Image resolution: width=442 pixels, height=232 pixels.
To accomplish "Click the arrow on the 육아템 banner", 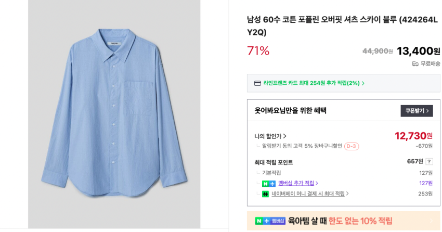I will pyautogui.click(x=431, y=221).
